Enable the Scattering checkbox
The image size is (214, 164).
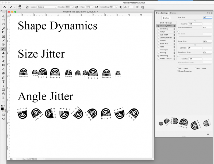point(158,29)
